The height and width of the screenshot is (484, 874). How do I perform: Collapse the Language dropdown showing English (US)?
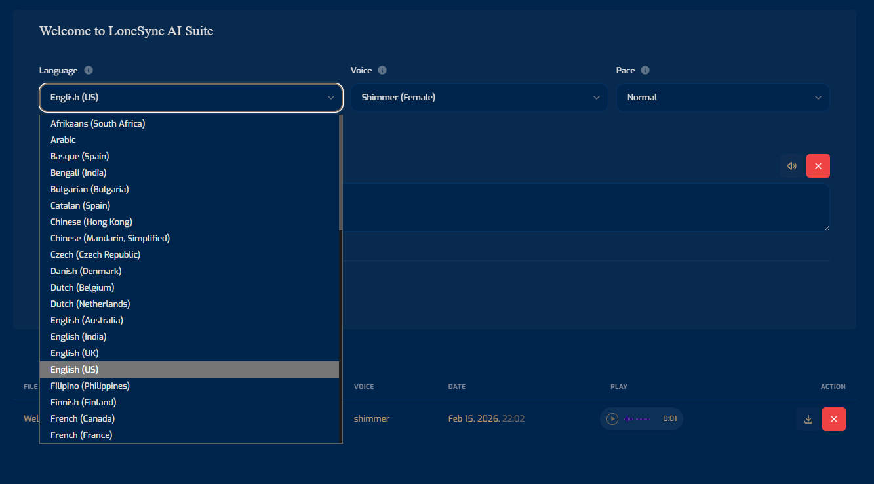click(191, 98)
